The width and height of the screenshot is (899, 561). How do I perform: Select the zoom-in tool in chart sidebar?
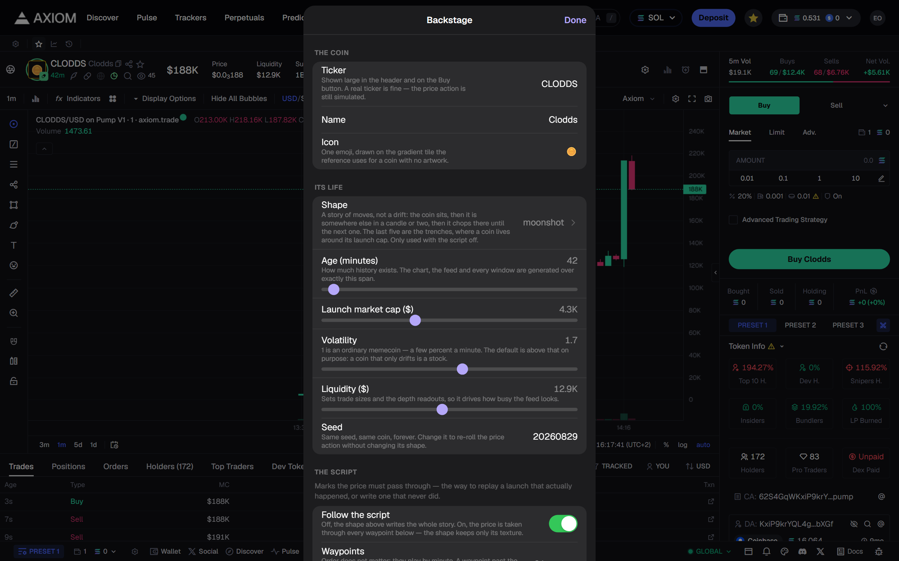[14, 313]
